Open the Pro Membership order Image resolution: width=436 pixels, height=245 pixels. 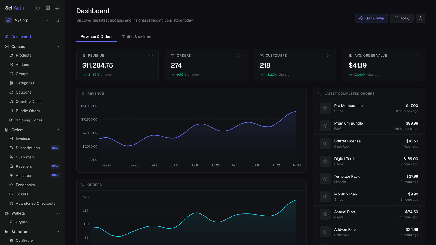(369, 108)
